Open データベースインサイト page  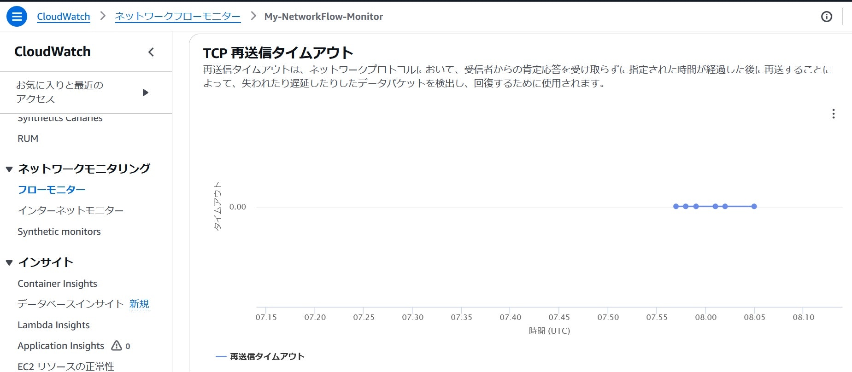[71, 304]
